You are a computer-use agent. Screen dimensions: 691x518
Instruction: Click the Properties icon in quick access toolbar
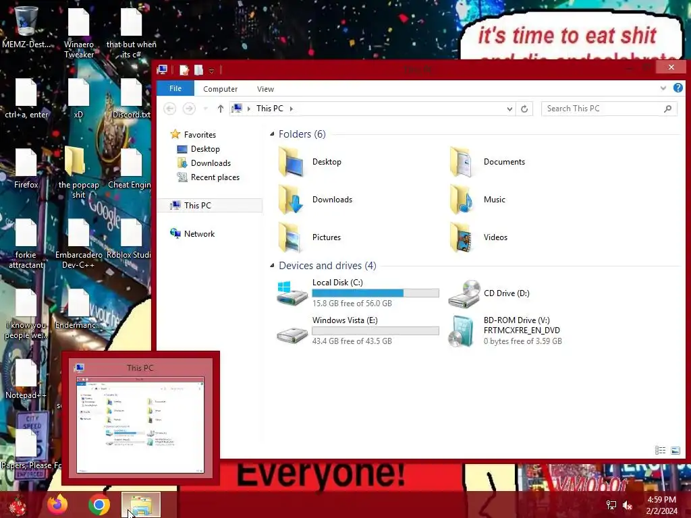tap(184, 69)
